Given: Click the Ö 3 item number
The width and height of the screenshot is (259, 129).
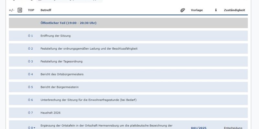Looking at the screenshot, I should tap(30, 61).
